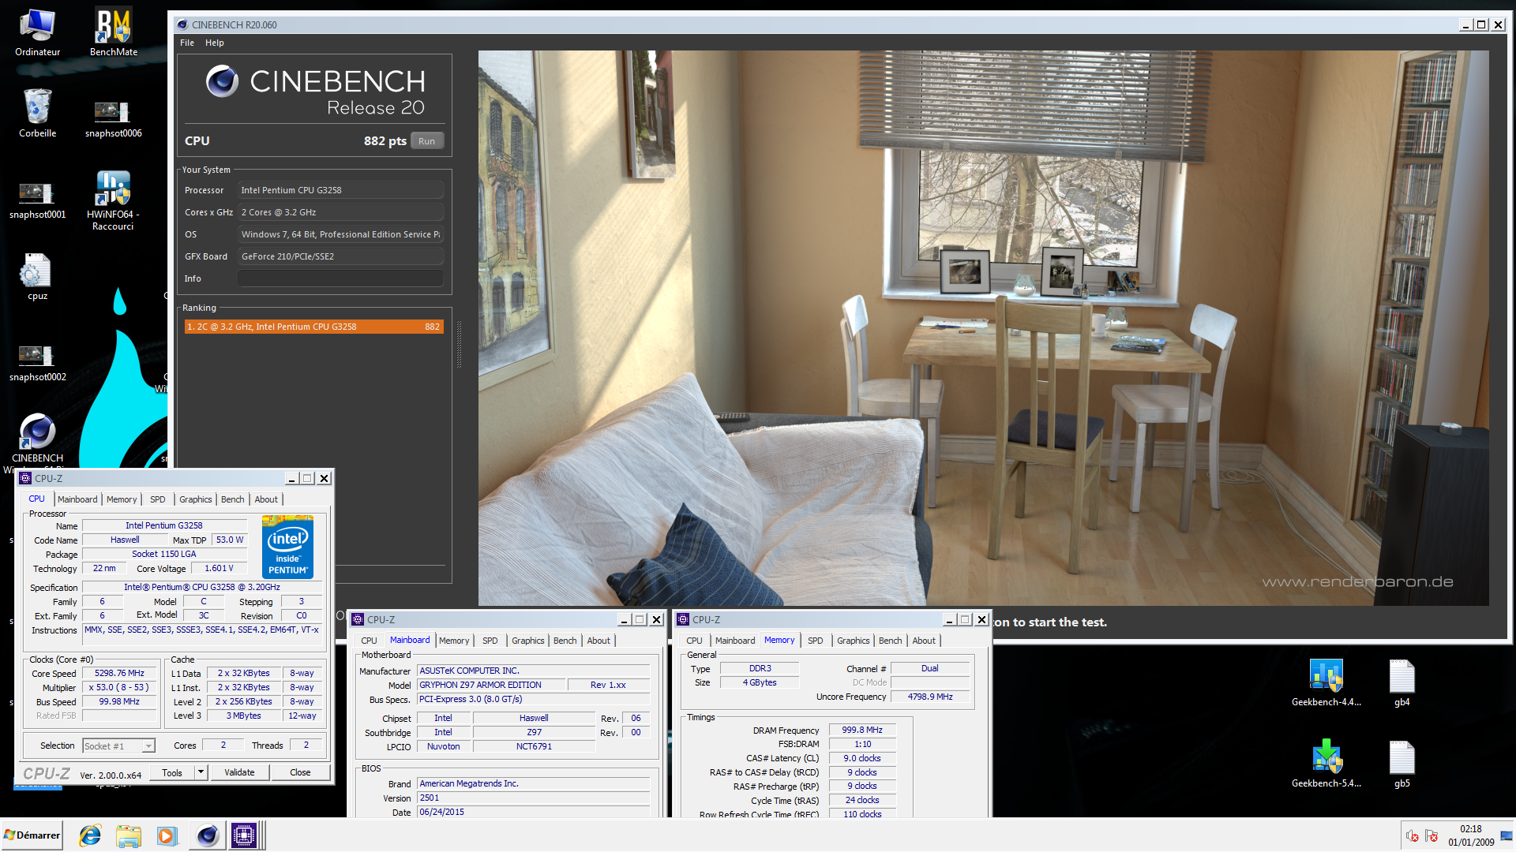Open Bench tab in middle CPU-Z window
Viewport: 1516px width, 852px height.
[x=565, y=641]
